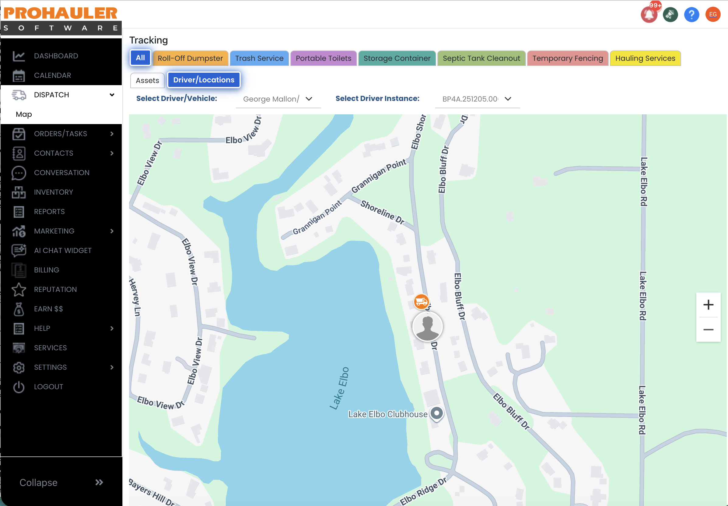This screenshot has height=506, width=728.
Task: Click the Conversation speech bubble icon
Action: [x=19, y=173]
